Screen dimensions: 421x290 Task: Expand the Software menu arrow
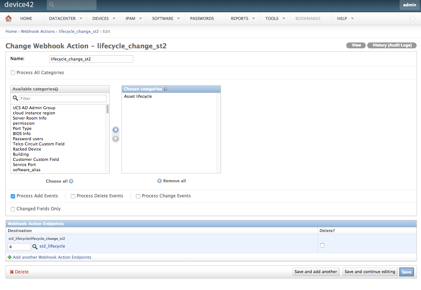(179, 18)
